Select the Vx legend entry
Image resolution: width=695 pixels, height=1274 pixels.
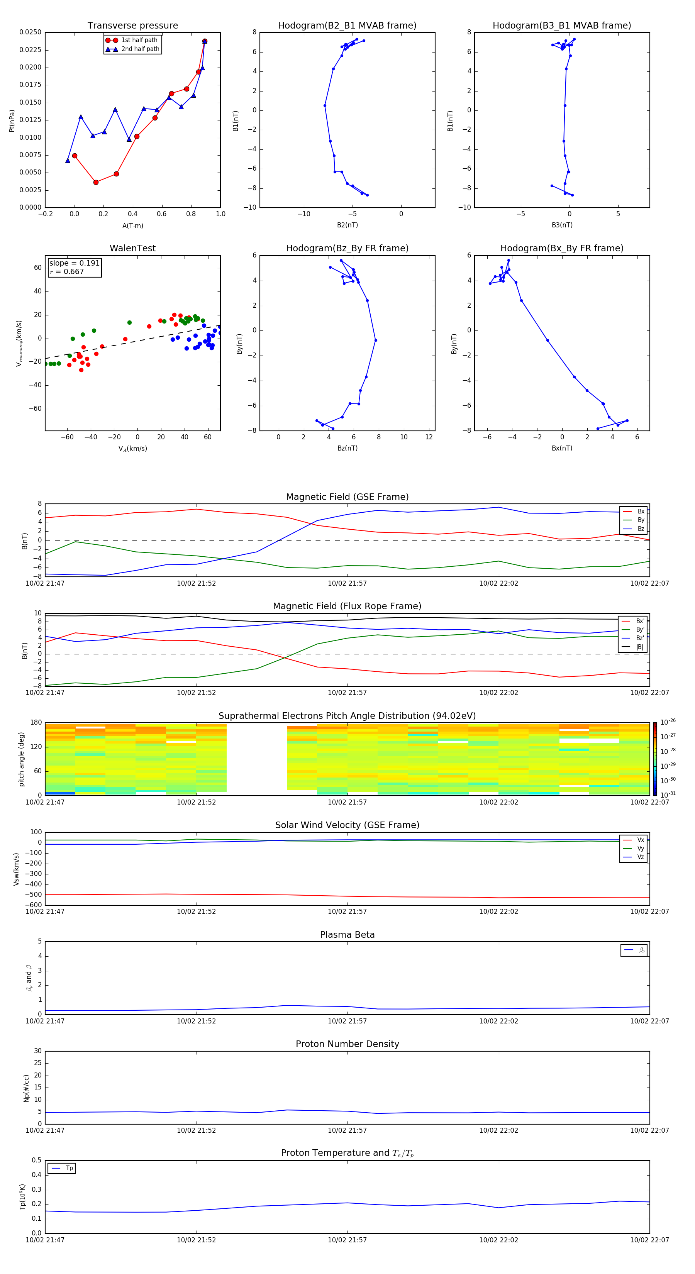(634, 840)
